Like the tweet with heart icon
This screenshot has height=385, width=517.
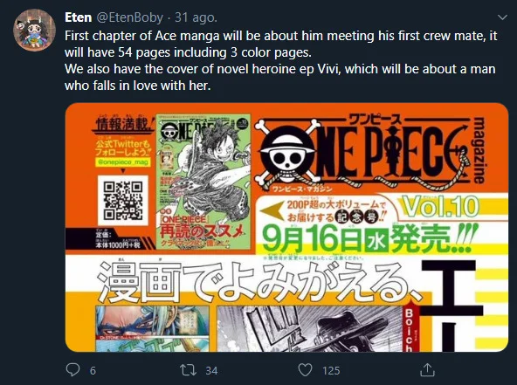(x=305, y=370)
